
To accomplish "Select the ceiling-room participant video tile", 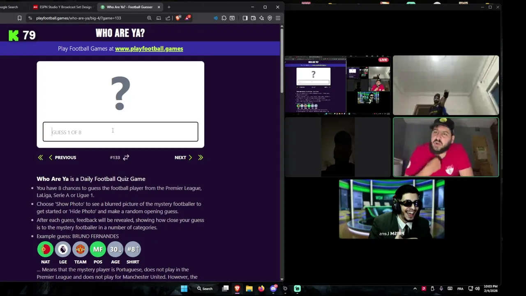I will 446,86.
